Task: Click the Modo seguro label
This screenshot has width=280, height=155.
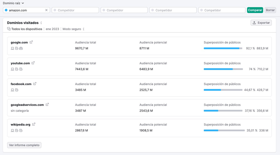Action: (x=72, y=29)
